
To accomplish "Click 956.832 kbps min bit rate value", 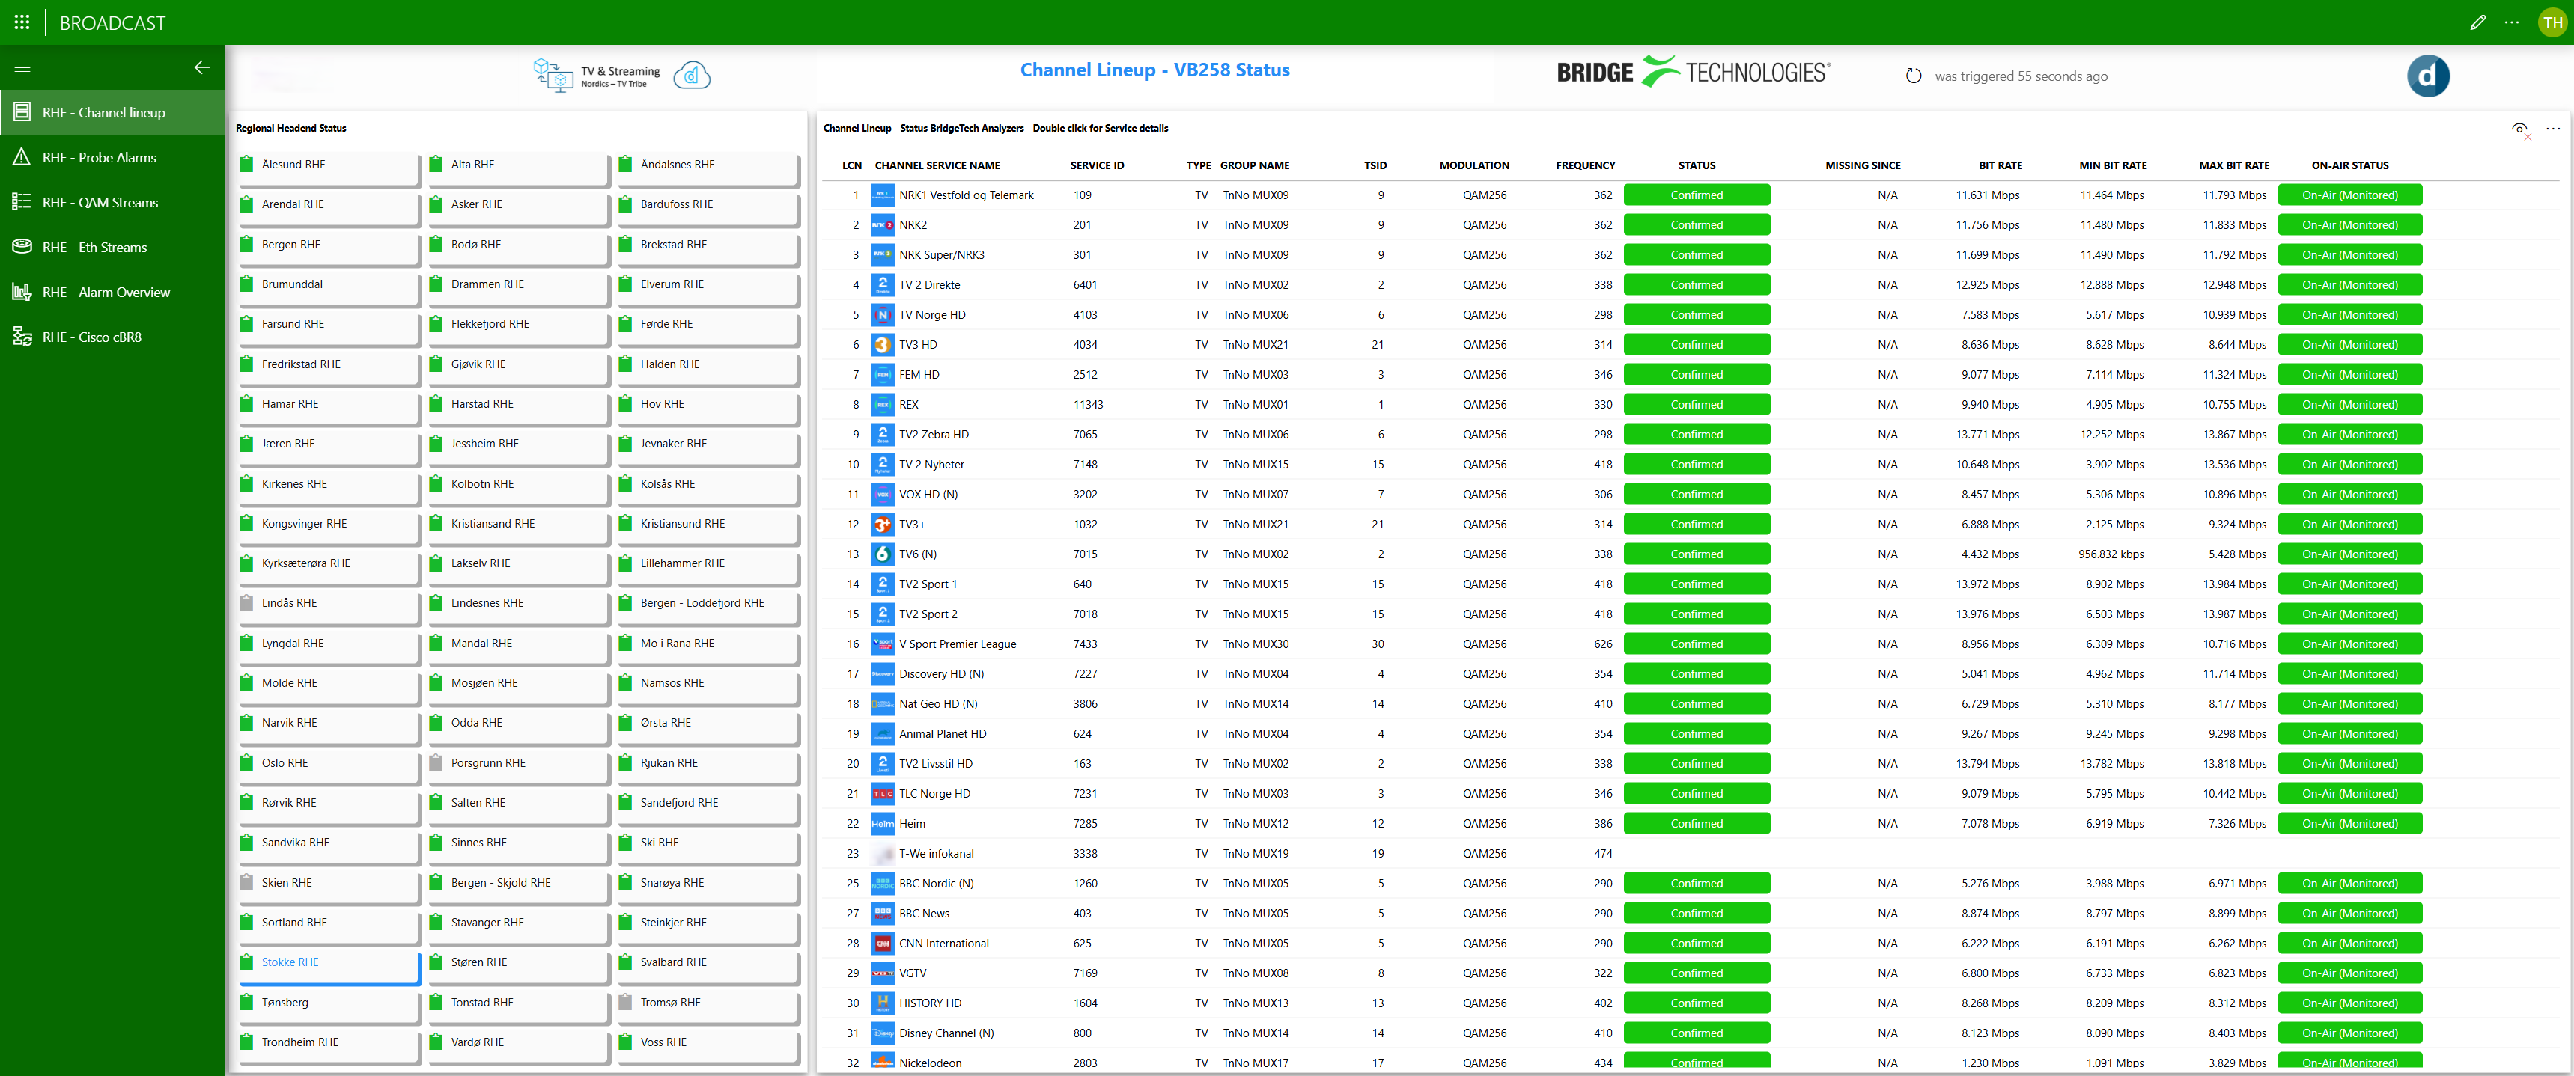I will pos(2111,554).
